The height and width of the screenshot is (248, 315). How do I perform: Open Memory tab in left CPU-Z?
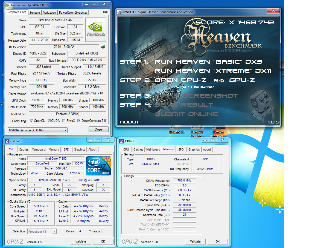(54, 149)
